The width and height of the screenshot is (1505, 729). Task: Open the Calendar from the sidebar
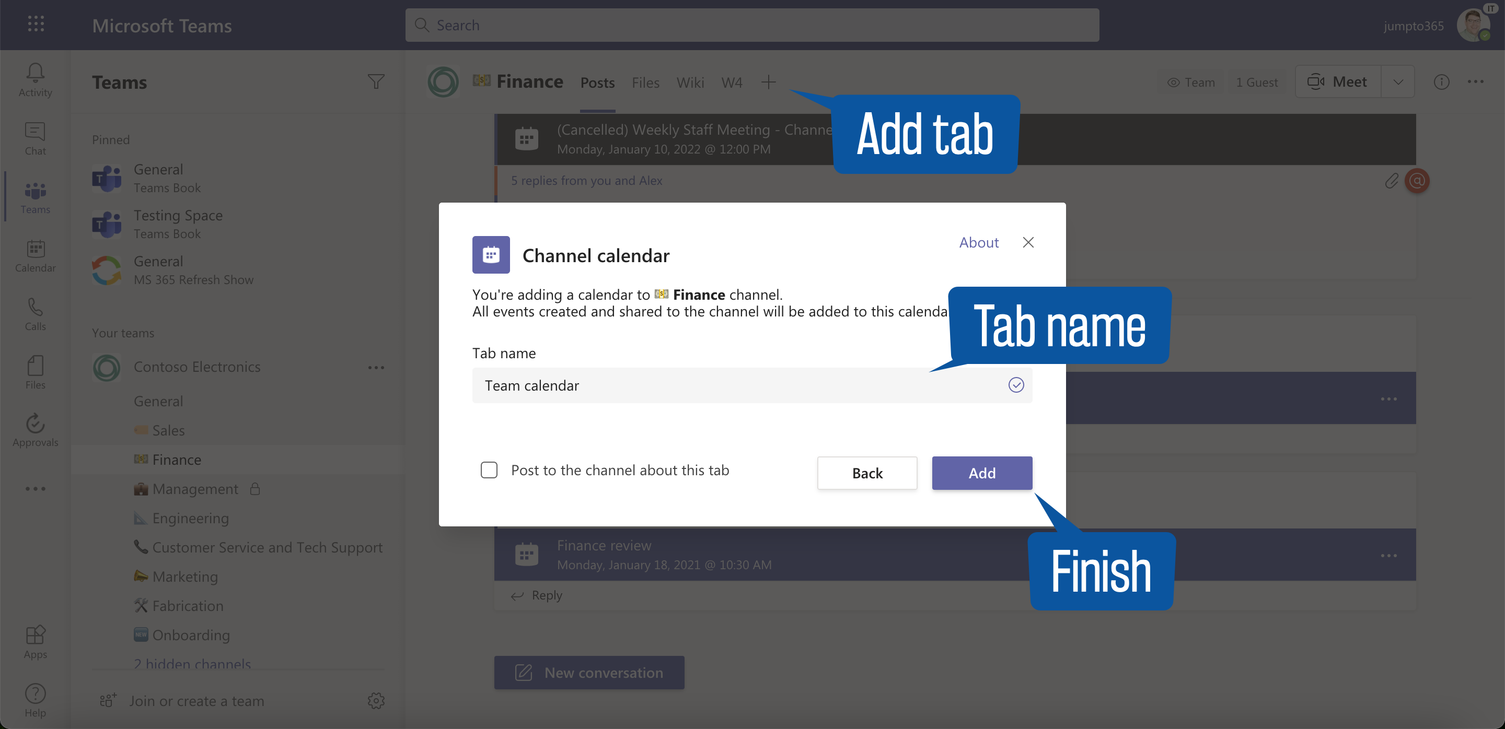(x=34, y=255)
